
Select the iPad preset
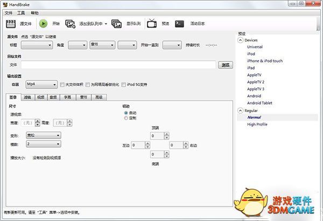tap(251, 68)
